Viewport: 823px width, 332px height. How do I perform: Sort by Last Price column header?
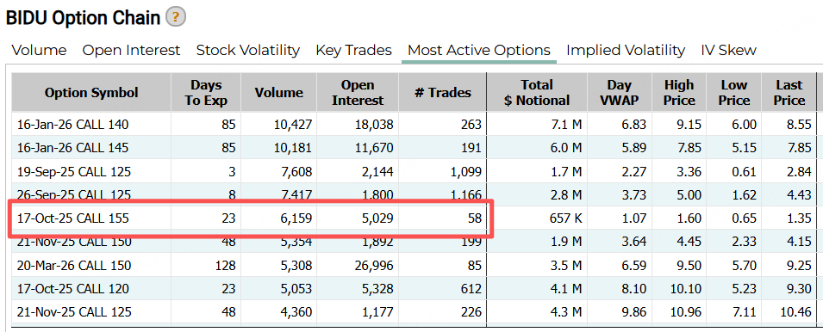pos(789,92)
